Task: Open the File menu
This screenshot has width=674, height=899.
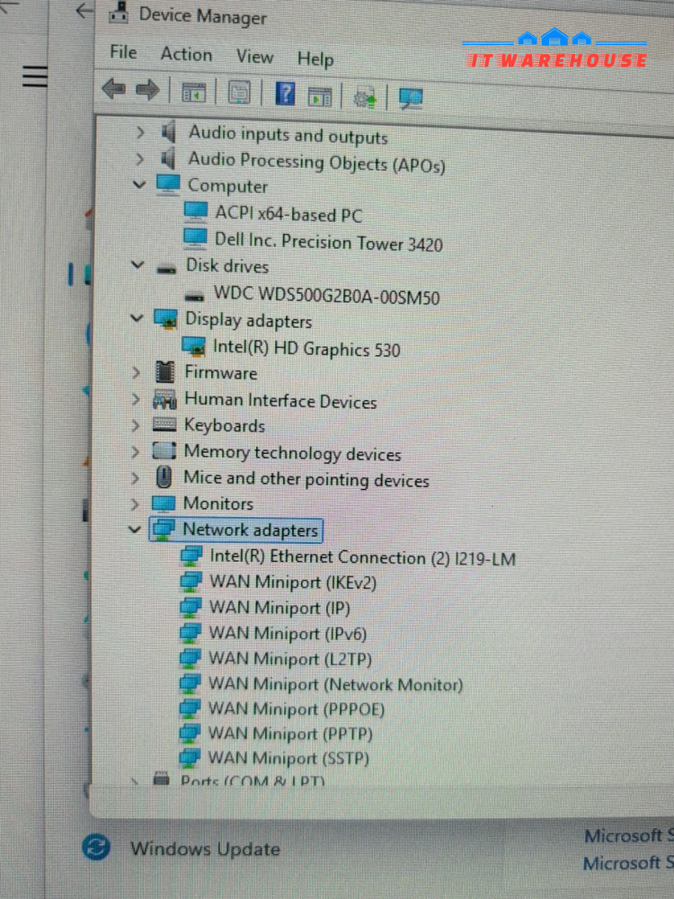Action: pos(123,52)
